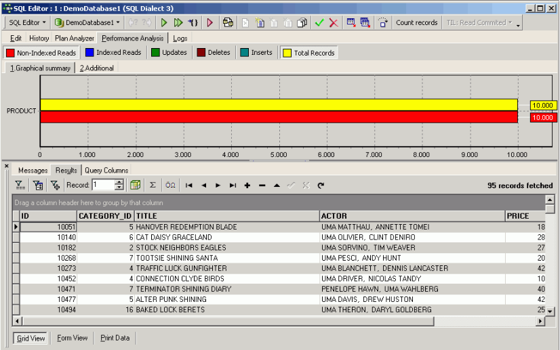Viewport: 560px width, 350px height.
Task: Click the plus icon to insert record
Action: click(247, 185)
